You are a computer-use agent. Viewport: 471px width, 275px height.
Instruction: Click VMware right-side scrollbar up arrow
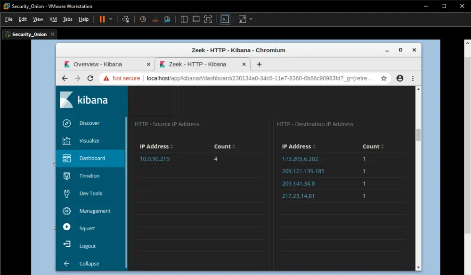(x=467, y=43)
